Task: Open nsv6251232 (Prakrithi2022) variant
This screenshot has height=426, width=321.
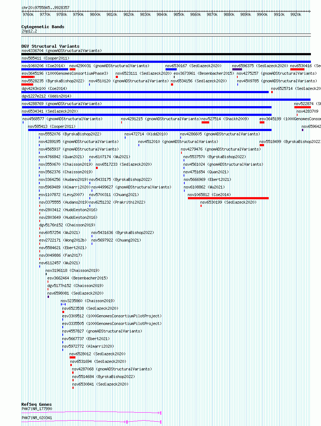Action: tap(118, 203)
